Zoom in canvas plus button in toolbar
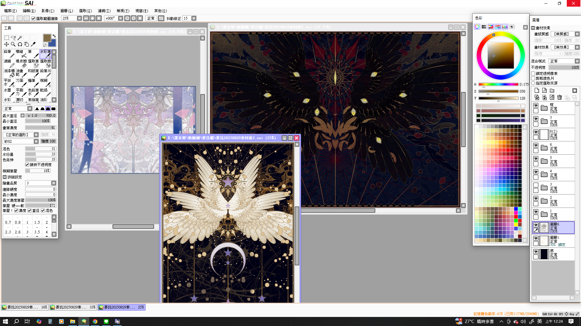Screen dimensions: 581x326 (x=92, y=18)
